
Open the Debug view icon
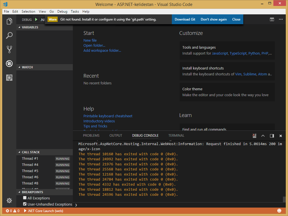(x=9, y=64)
